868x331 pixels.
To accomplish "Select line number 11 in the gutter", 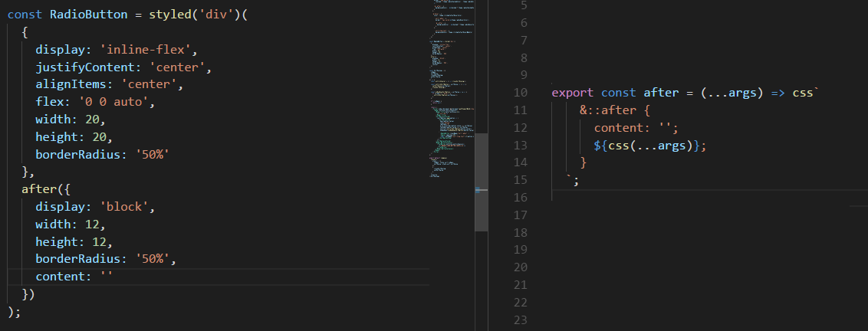I will coord(521,110).
